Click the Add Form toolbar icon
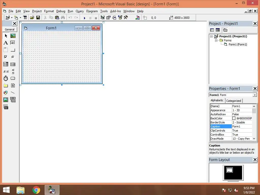Screen dimensions: 260x195 [x=16, y=18]
